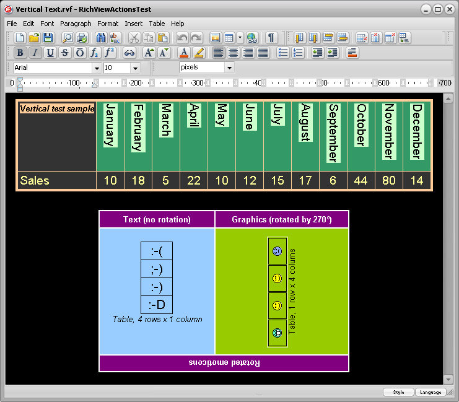Click the subscript f2 icon
This screenshot has width=459, height=402.
tap(95, 53)
